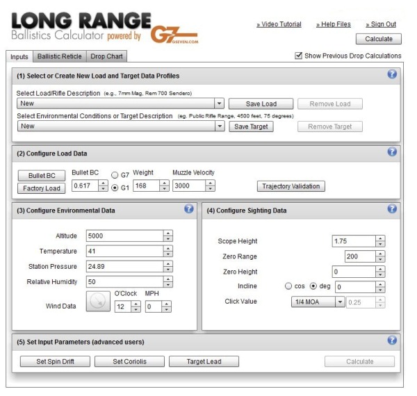
Task: Click the Scope Height input field
Action: [x=354, y=241]
